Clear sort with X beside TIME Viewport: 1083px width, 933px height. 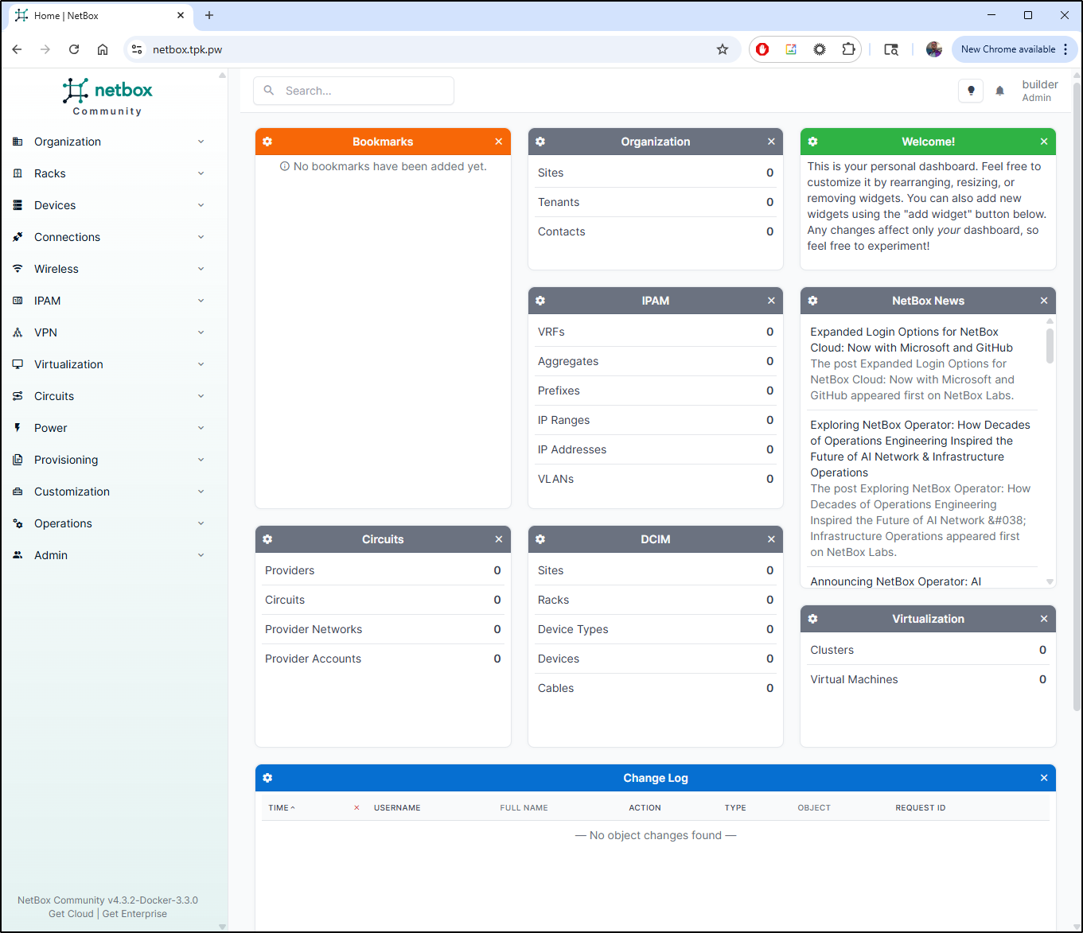[x=356, y=807]
